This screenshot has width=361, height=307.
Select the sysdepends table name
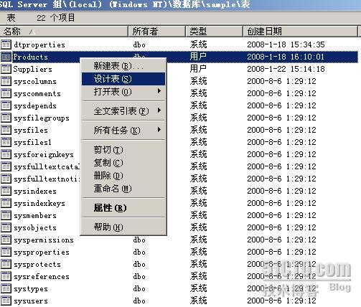(35, 106)
